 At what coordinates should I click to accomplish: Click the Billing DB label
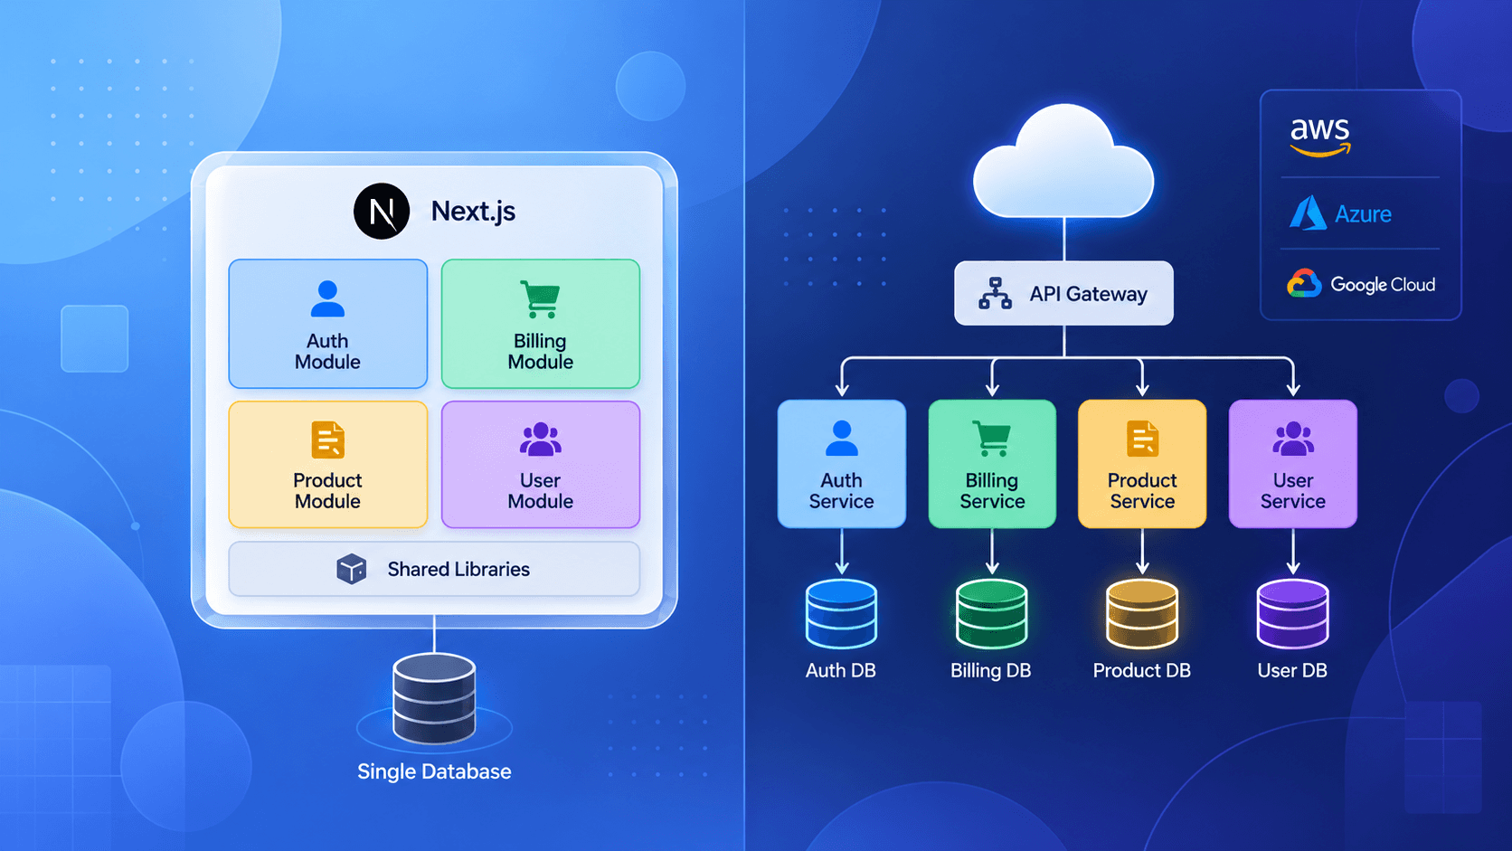[991, 670]
